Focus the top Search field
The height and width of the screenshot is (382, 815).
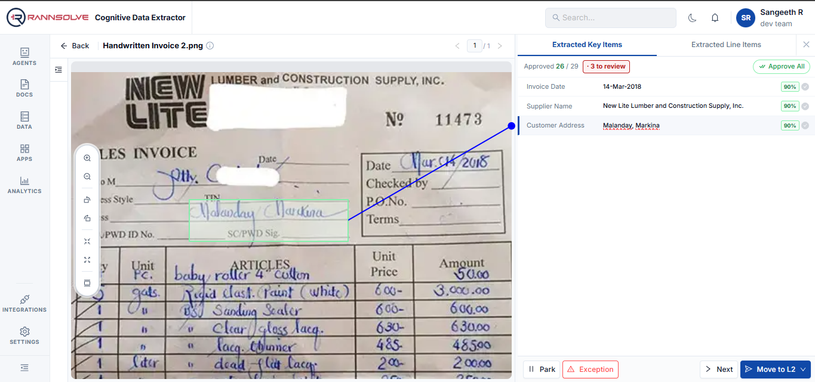point(610,18)
